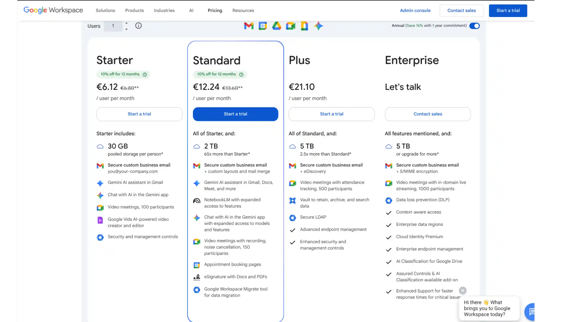The width and height of the screenshot is (574, 322).
Task: Click the '€21.10' Plus price
Action: click(x=302, y=87)
